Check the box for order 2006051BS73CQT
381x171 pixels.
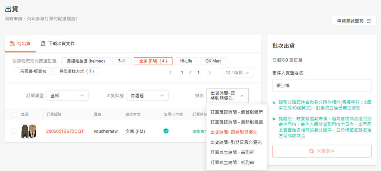point(14,131)
